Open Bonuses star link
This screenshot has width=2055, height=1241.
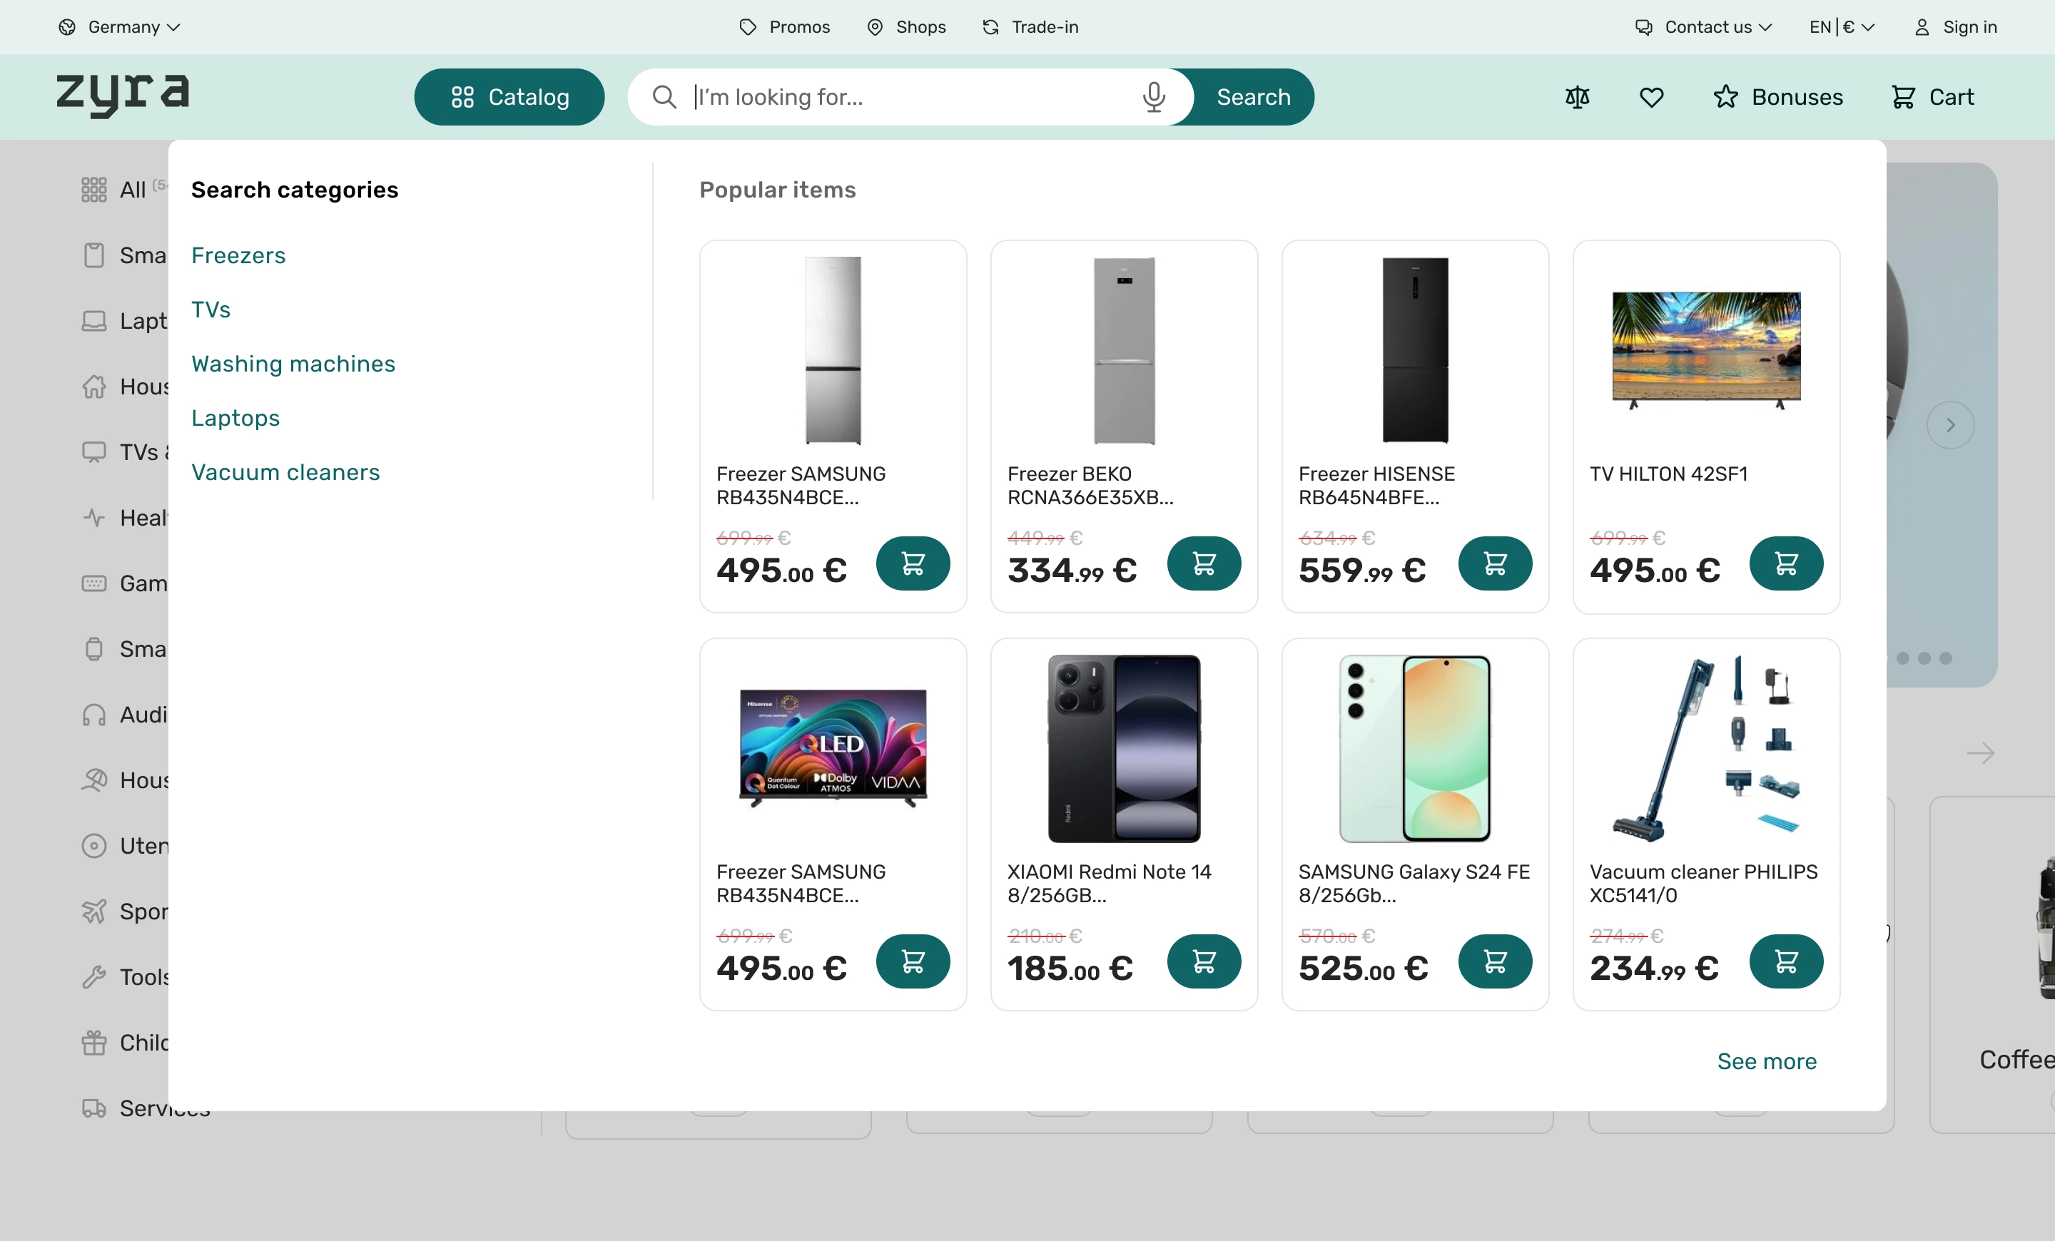[x=1777, y=98]
